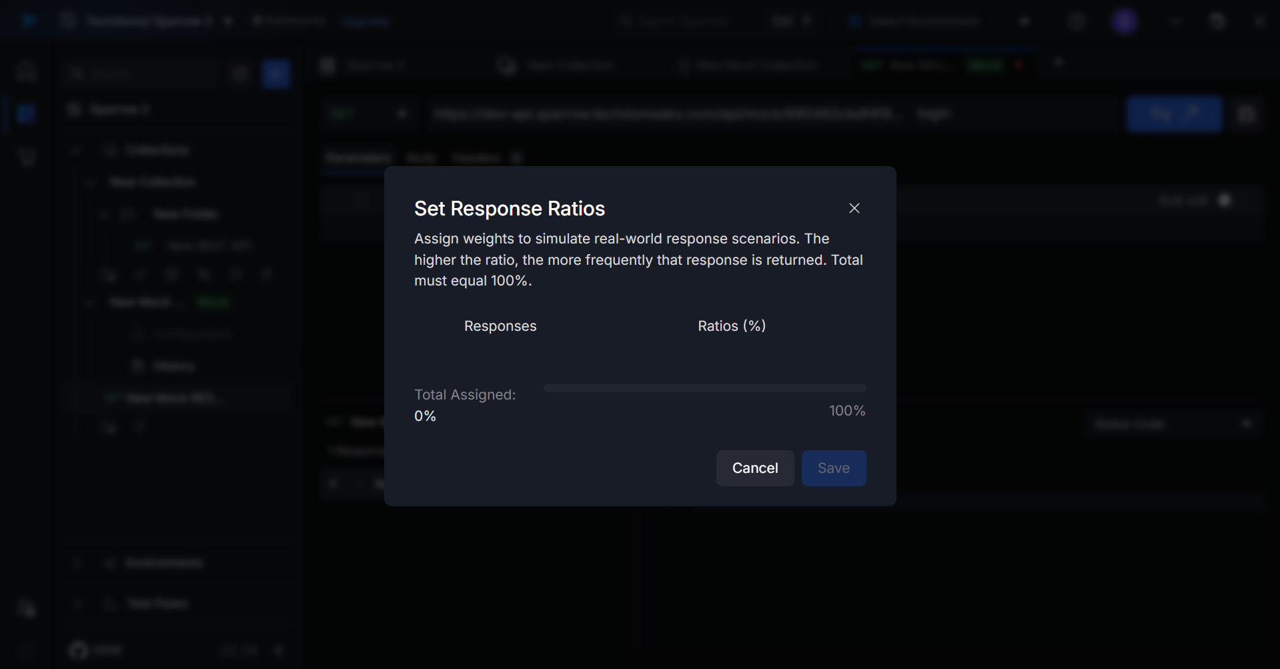Click the Upgrade link in top bar
The height and width of the screenshot is (669, 1280).
tap(364, 21)
